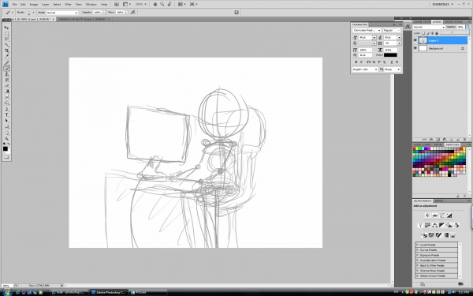Add a Brightness/Contrast adjustment
This screenshot has height=296, width=473.
tap(427, 215)
